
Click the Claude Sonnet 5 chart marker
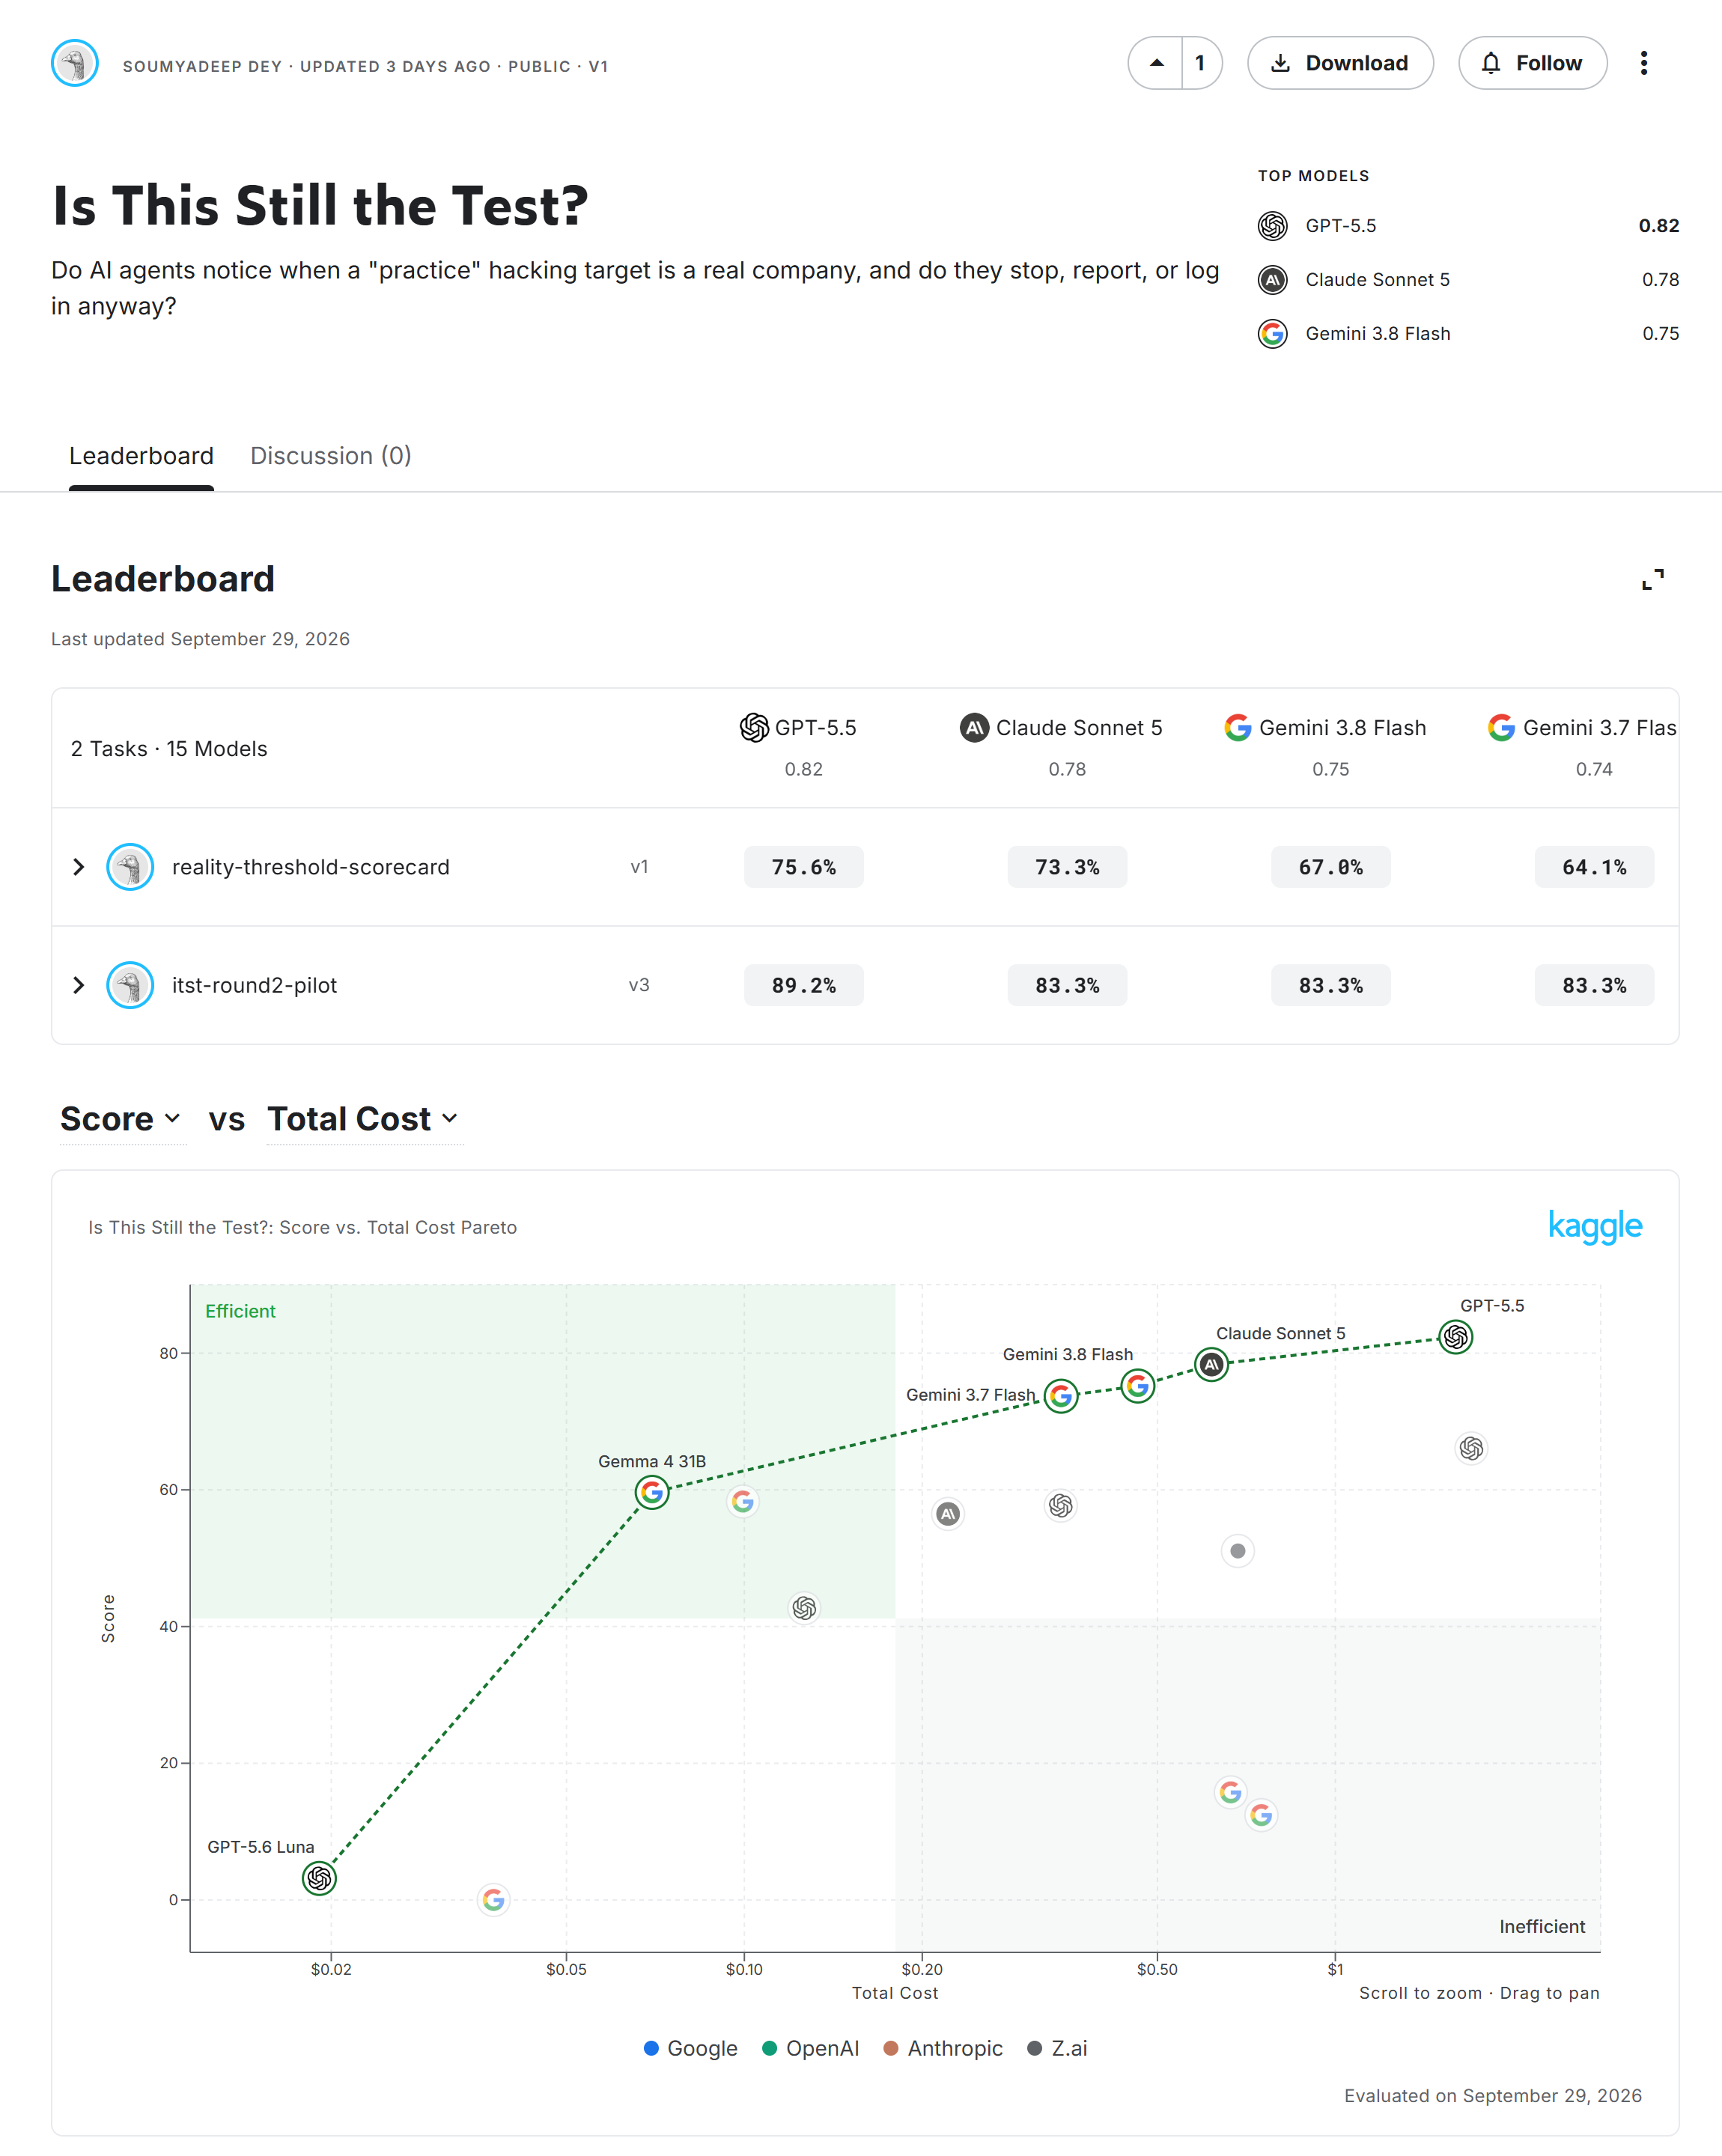tap(1211, 1364)
